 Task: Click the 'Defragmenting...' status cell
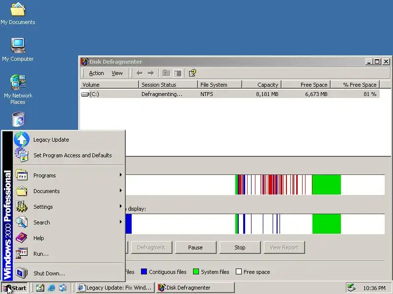(162, 94)
